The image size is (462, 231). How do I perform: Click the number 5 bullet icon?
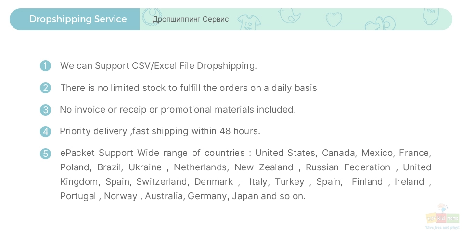click(x=45, y=153)
